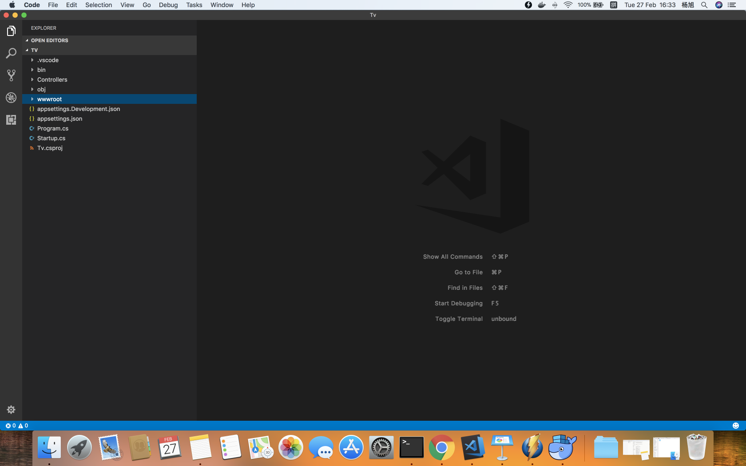Open the Notes app in dock

click(200, 447)
